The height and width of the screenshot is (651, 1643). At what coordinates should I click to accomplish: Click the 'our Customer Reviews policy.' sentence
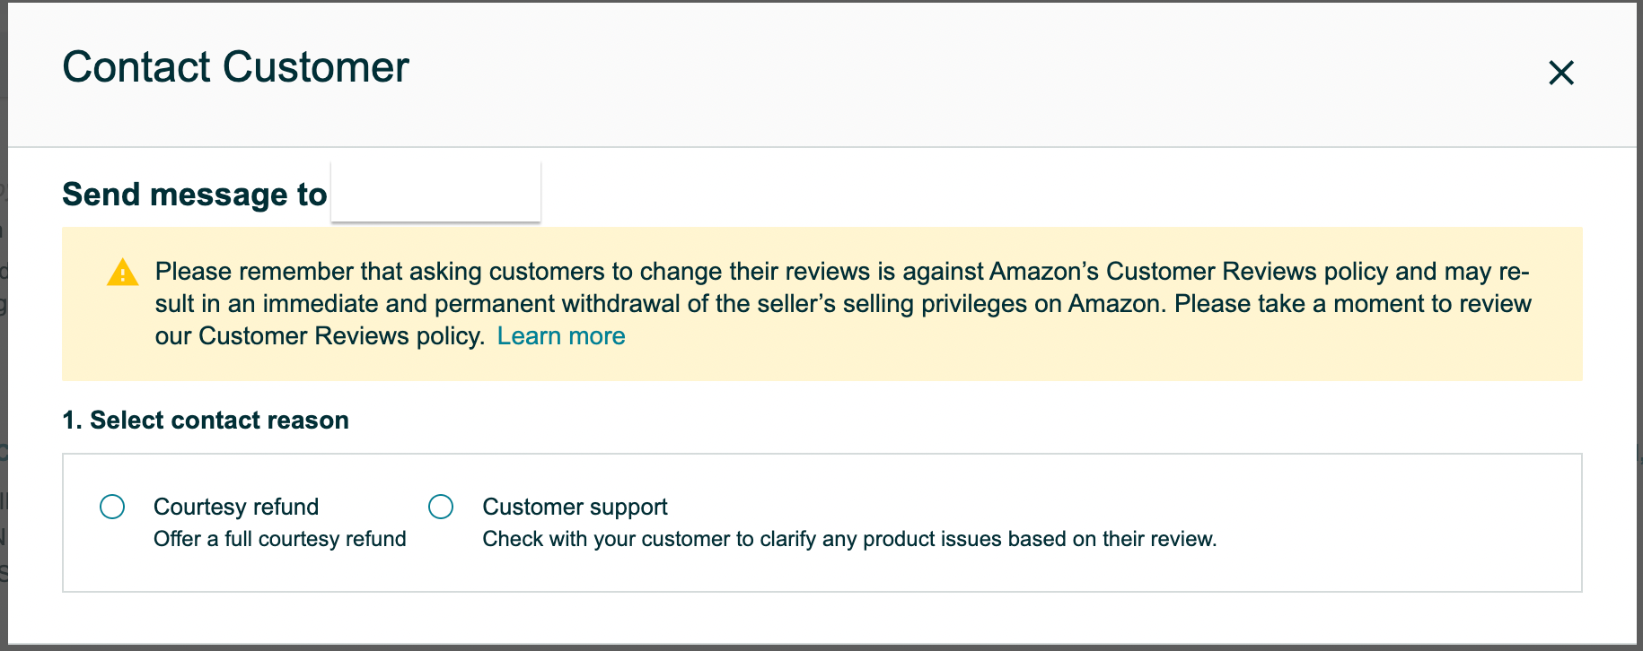click(x=320, y=336)
